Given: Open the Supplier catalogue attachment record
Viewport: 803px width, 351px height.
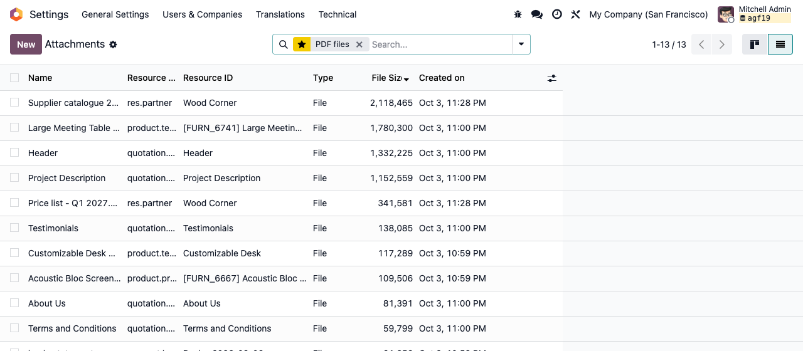Looking at the screenshot, I should pos(73,103).
